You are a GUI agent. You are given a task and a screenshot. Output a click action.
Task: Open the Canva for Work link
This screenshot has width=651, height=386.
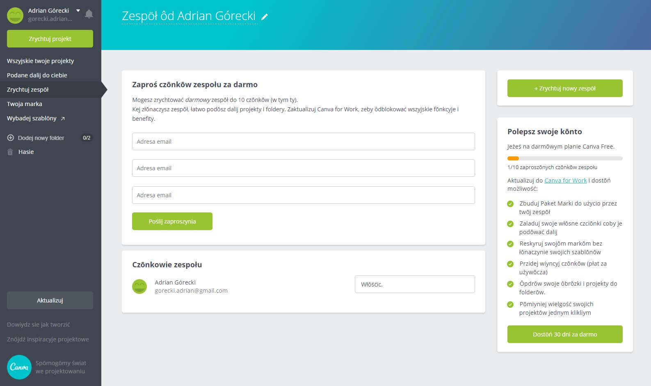(565, 181)
